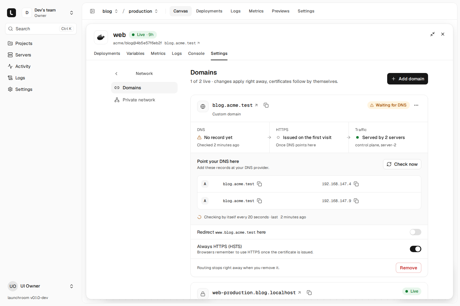Image resolution: width=460 pixels, height=306 pixels.
Task: Collapse the web service panel
Action: pos(433,34)
